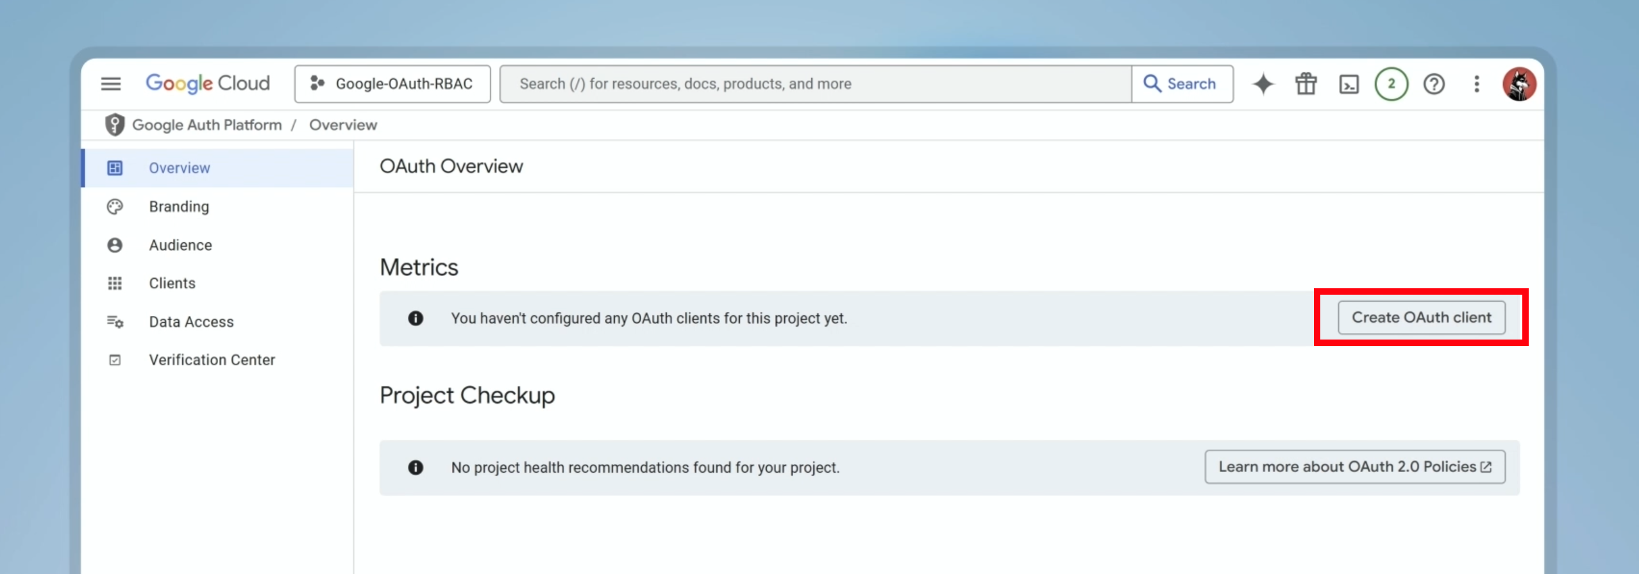The image size is (1639, 574).
Task: Focus the resource search field
Action: coord(816,84)
